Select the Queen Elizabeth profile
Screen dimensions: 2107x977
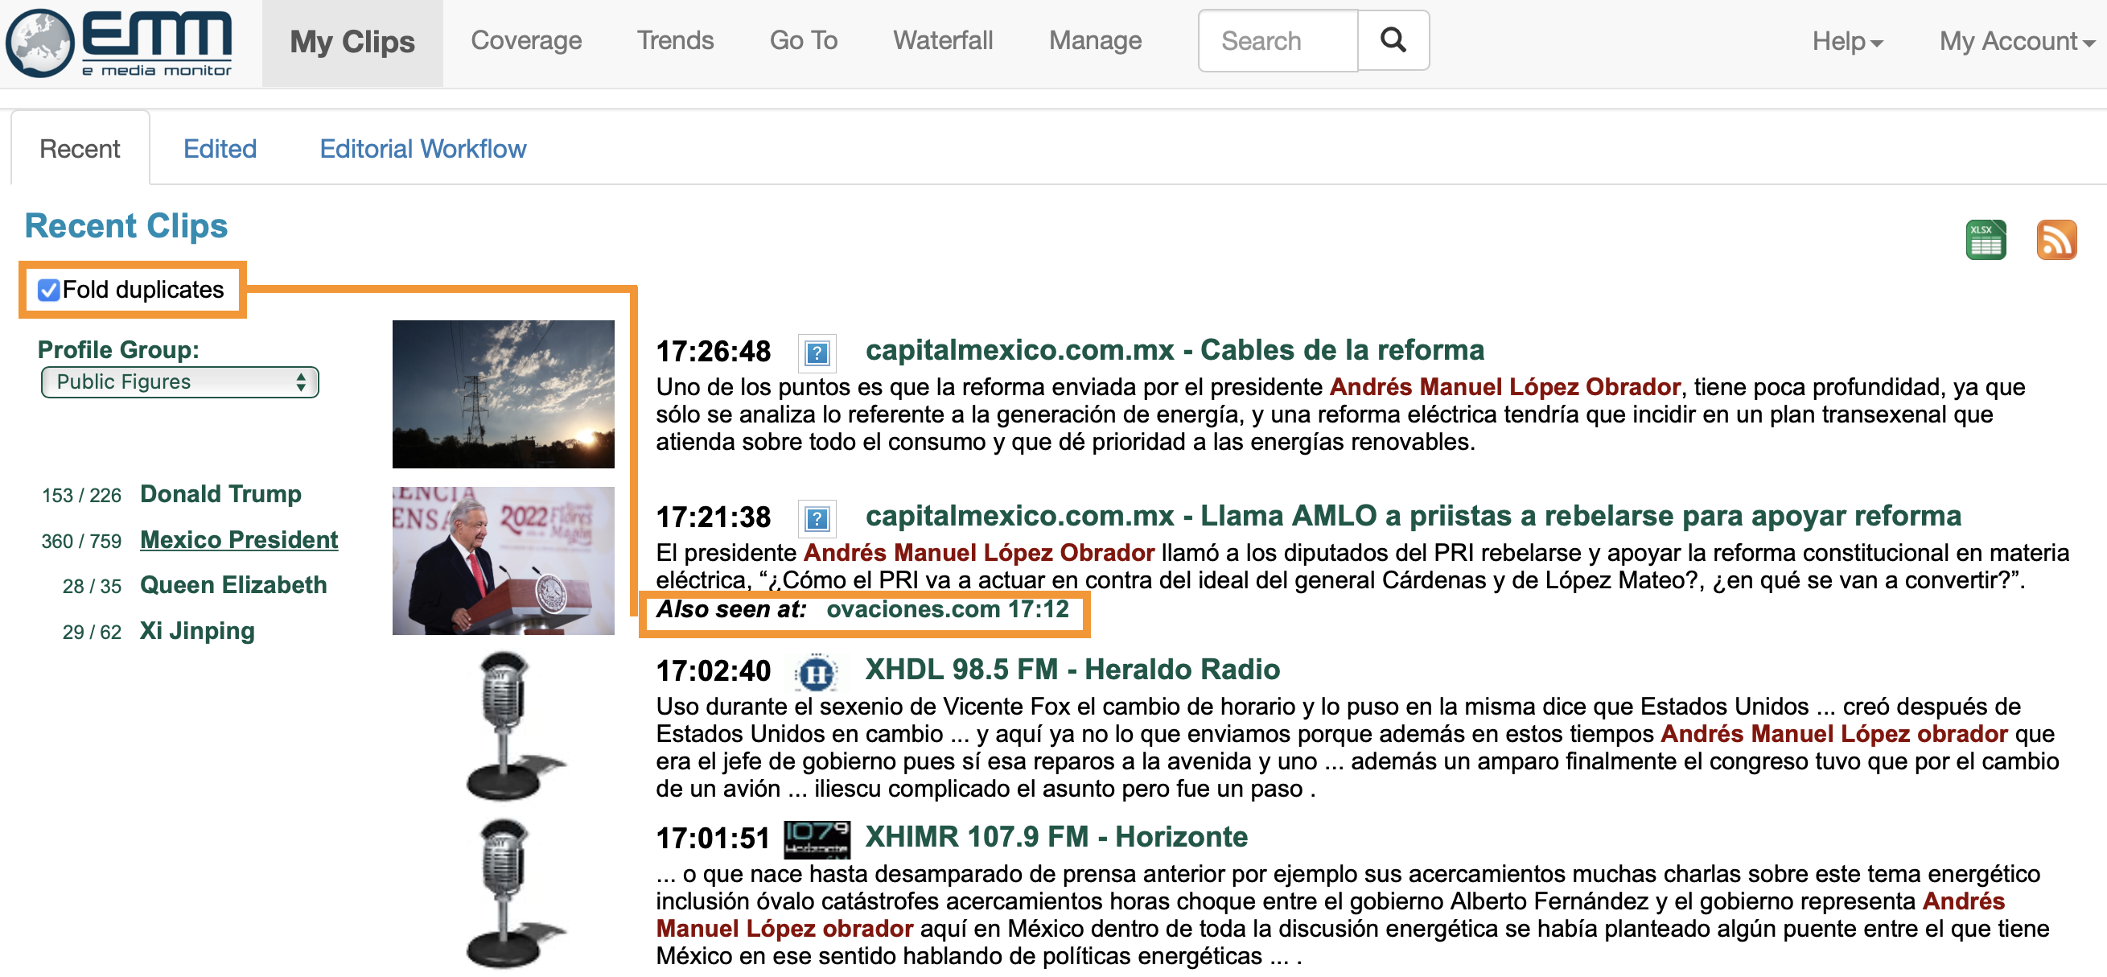point(233,585)
